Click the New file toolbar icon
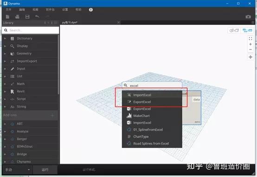Viewport: 257px width, 177px height. [x=7, y=17]
